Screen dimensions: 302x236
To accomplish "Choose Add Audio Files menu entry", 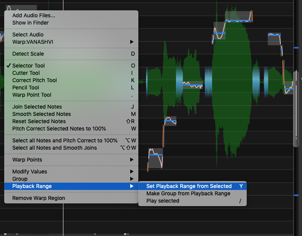I will point(33,15).
